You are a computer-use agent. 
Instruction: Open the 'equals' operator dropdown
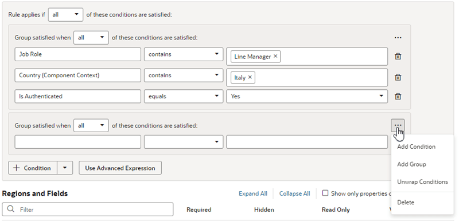184,96
